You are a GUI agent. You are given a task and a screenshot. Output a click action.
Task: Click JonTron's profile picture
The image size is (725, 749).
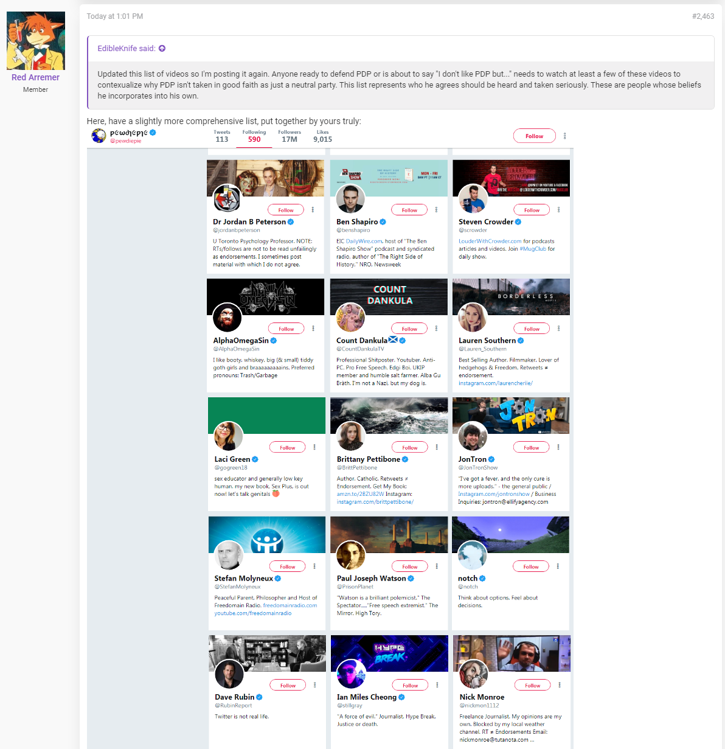473,435
